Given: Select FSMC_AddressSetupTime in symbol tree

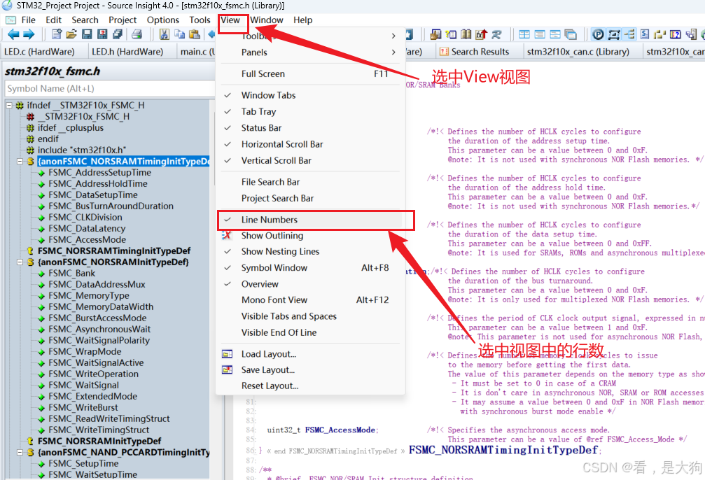Looking at the screenshot, I should [99, 173].
